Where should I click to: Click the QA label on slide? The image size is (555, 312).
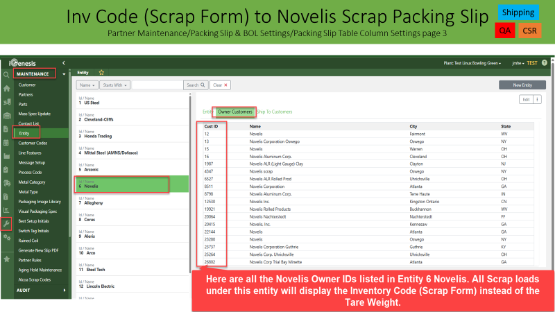[505, 31]
